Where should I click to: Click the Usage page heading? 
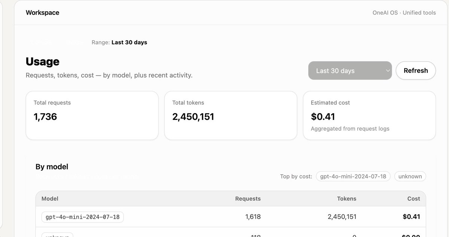coord(43,62)
